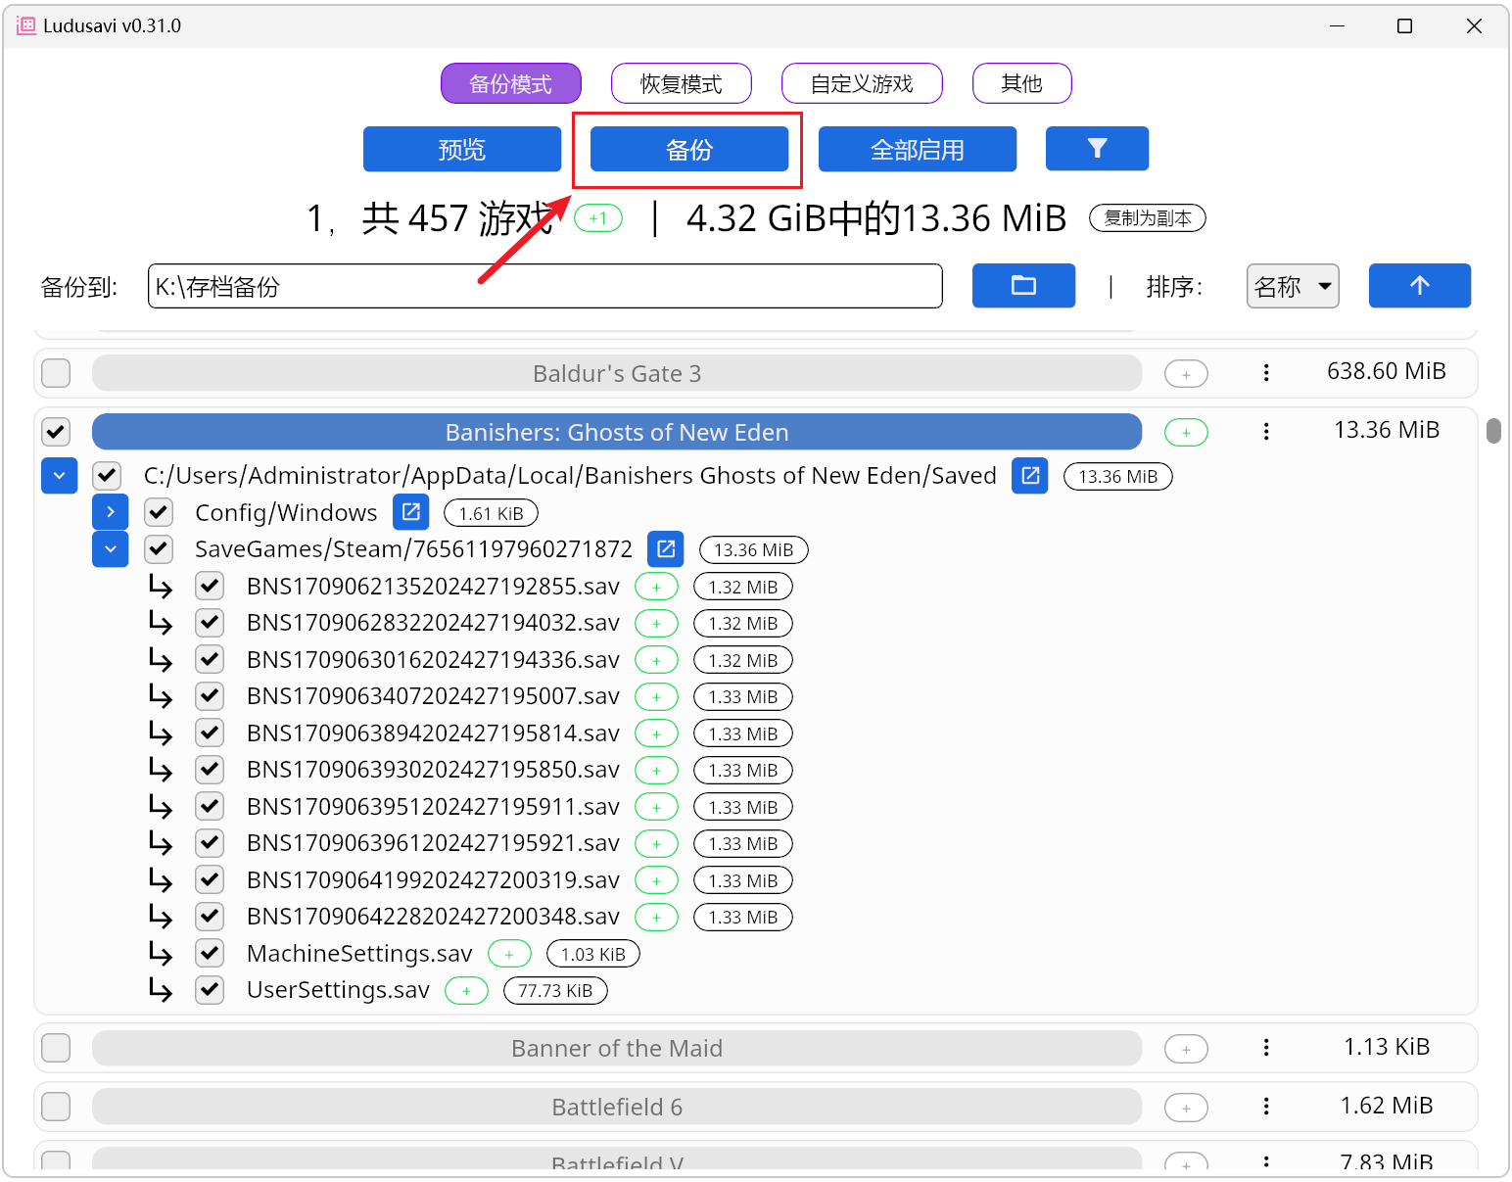Screen dimensions: 1512x1182
Task: Click the backup path field K:\存档备份
Action: [545, 286]
